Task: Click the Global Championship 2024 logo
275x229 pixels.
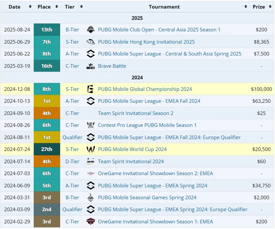Action: coord(91,89)
